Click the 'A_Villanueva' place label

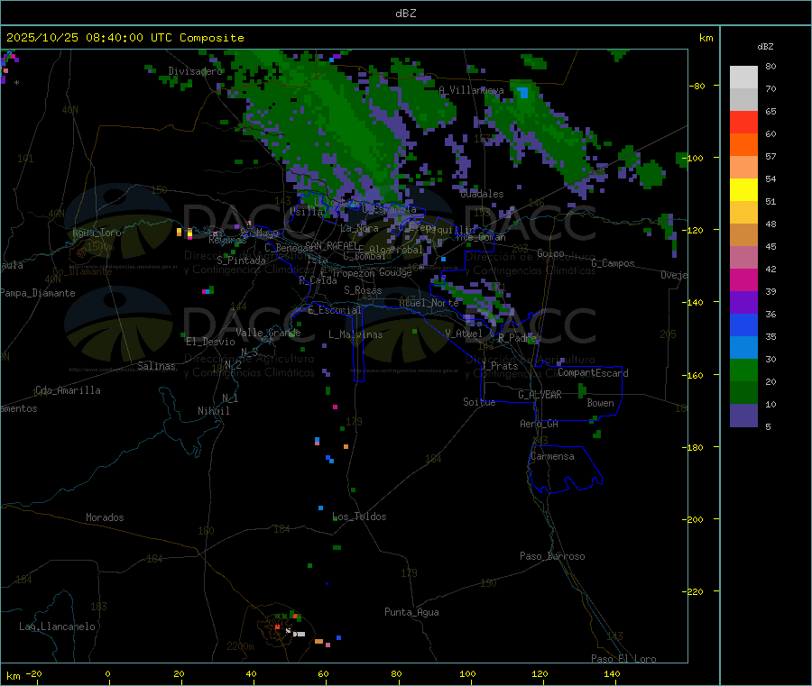point(471,90)
